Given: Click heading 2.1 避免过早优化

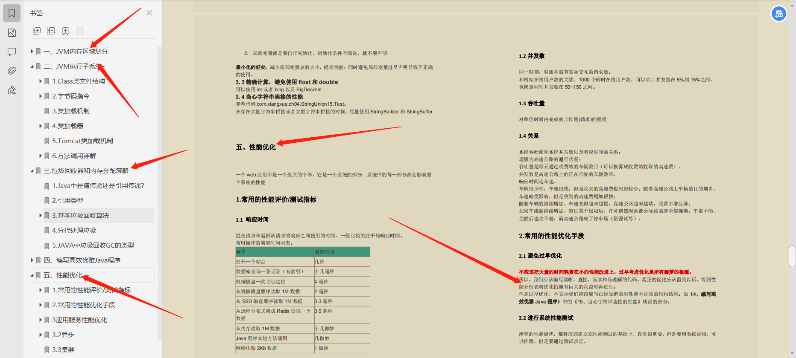Looking at the screenshot, I should 540,256.
